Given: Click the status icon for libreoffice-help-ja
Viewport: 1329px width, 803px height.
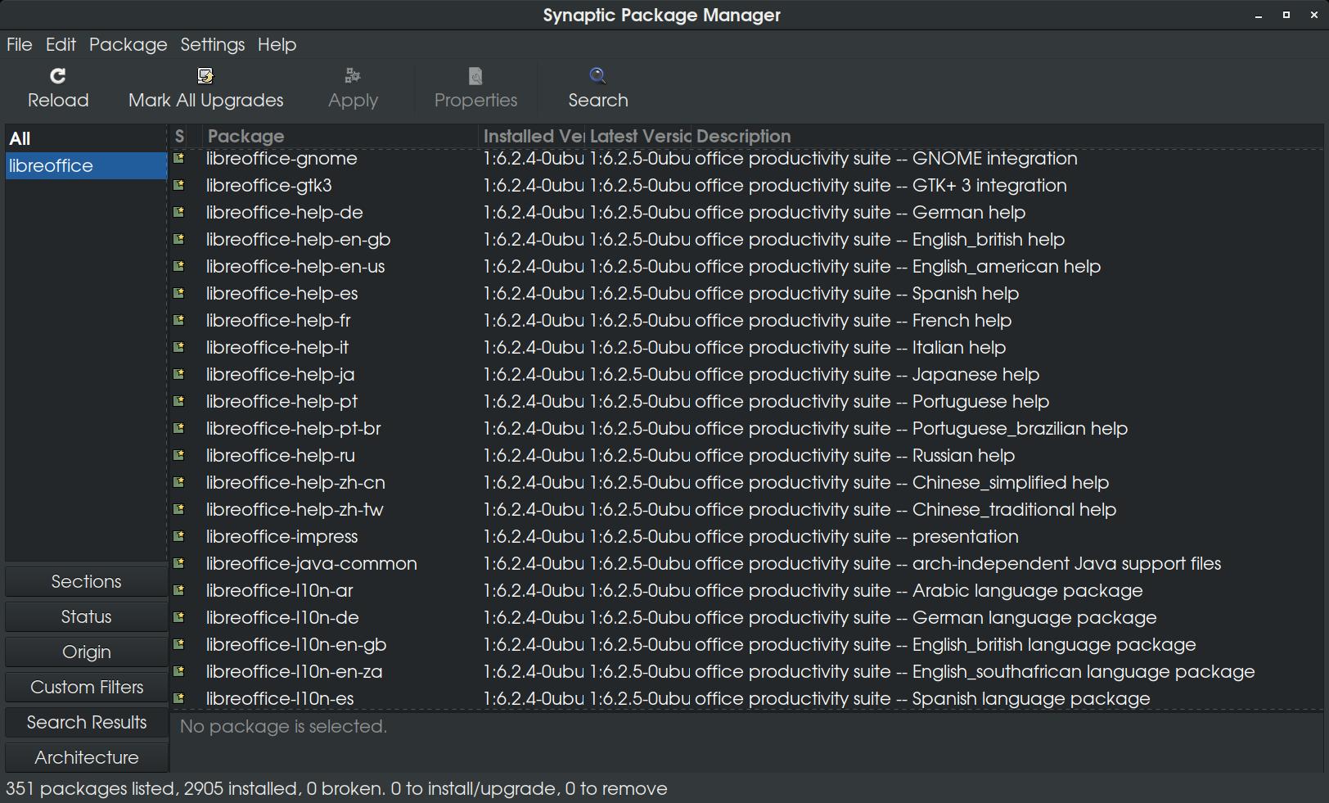Looking at the screenshot, I should (179, 374).
